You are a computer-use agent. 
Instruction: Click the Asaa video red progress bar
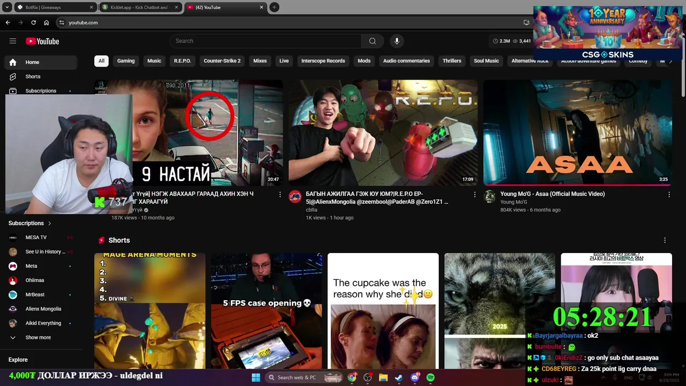coord(578,185)
